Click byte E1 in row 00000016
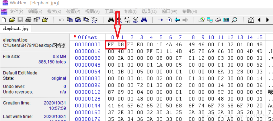This screenshot has width=273, height=121. tap(159, 51)
